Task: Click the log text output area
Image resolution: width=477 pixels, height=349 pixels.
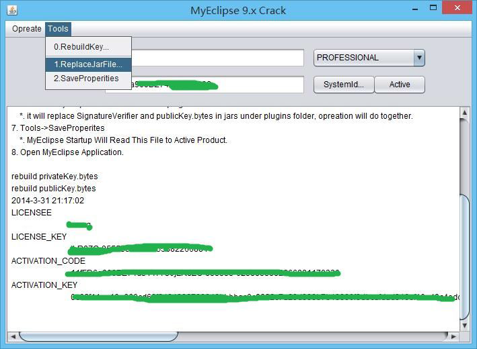Action: click(x=233, y=219)
